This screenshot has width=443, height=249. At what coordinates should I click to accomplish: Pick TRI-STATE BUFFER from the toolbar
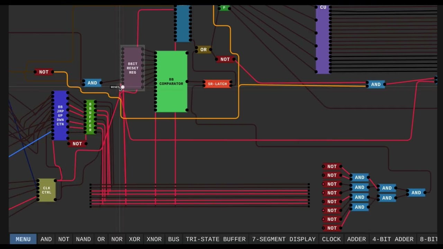pos(216,239)
